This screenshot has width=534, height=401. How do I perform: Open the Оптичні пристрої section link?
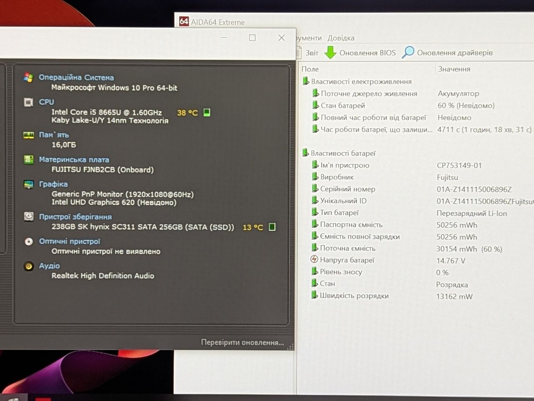click(70, 242)
